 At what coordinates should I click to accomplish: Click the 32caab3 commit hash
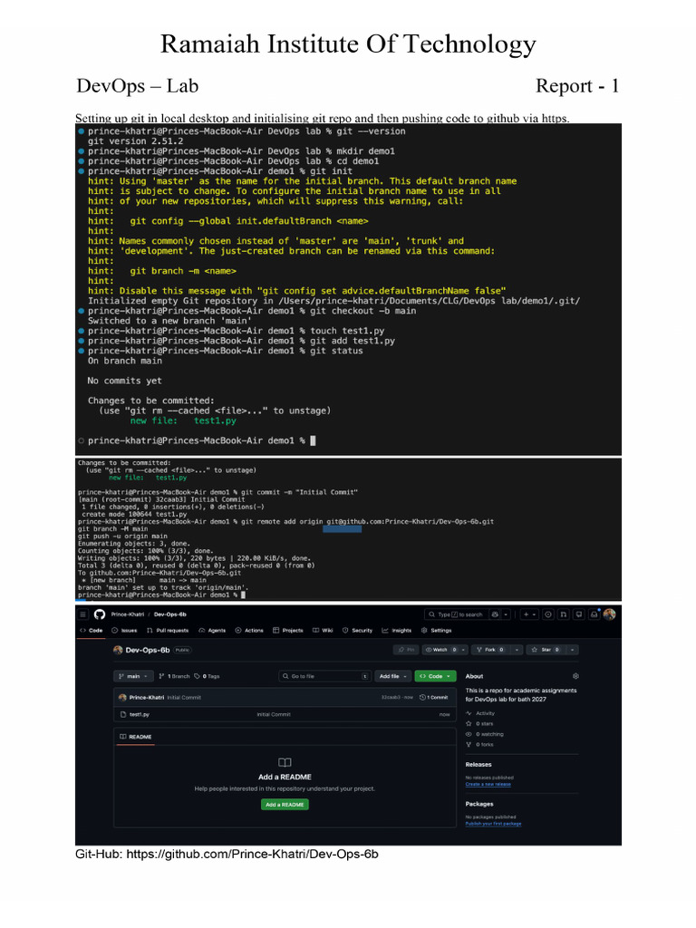[x=391, y=697]
